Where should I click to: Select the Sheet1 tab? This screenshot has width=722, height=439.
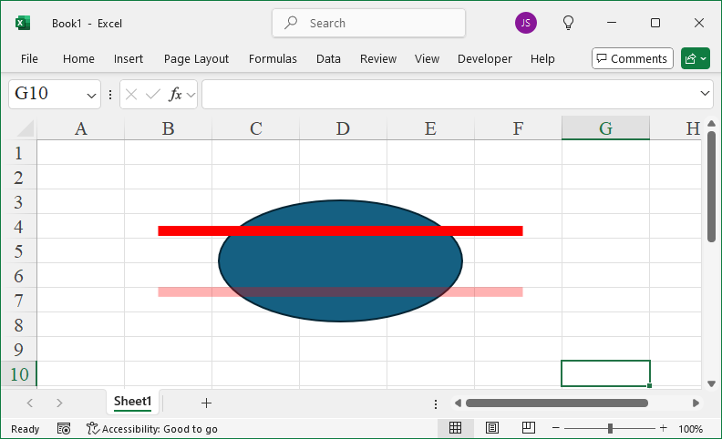(132, 402)
